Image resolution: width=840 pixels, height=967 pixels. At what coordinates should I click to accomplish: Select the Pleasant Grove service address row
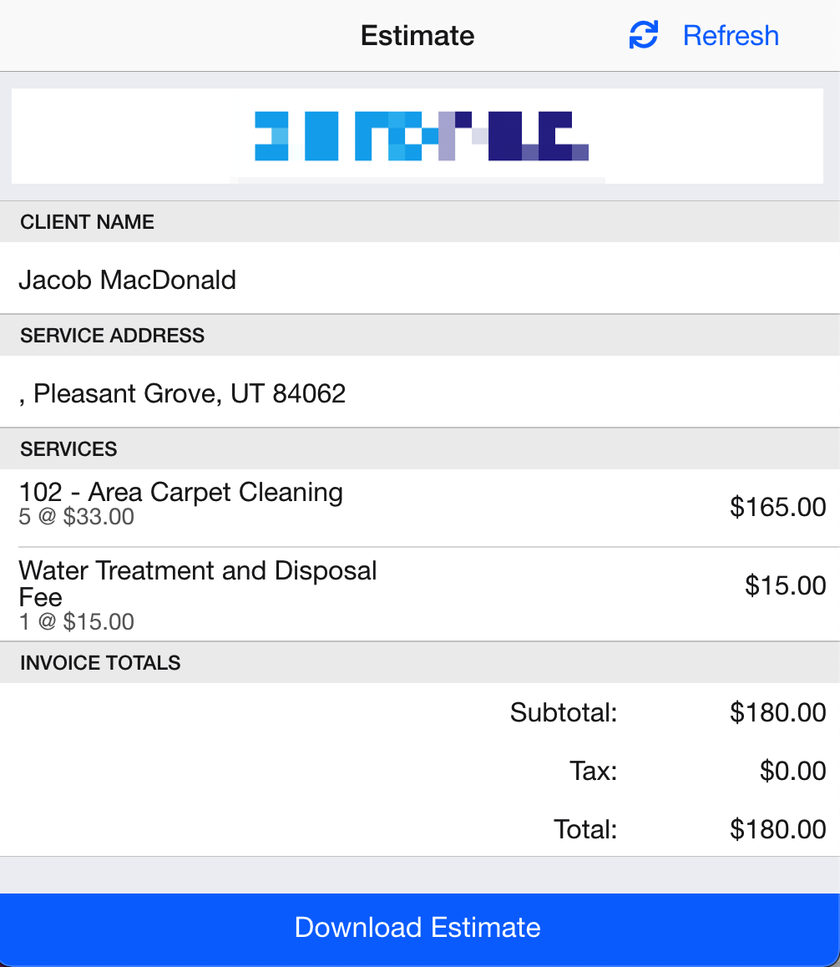click(x=420, y=392)
